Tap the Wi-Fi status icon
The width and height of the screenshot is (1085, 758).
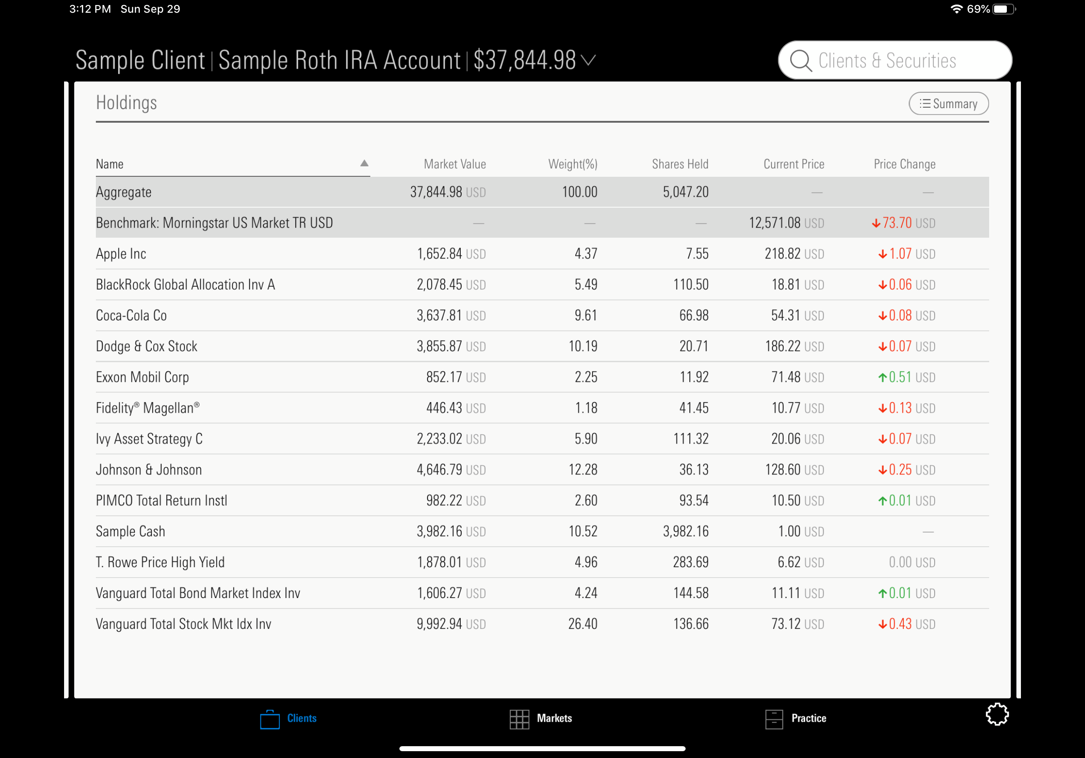coord(956,9)
